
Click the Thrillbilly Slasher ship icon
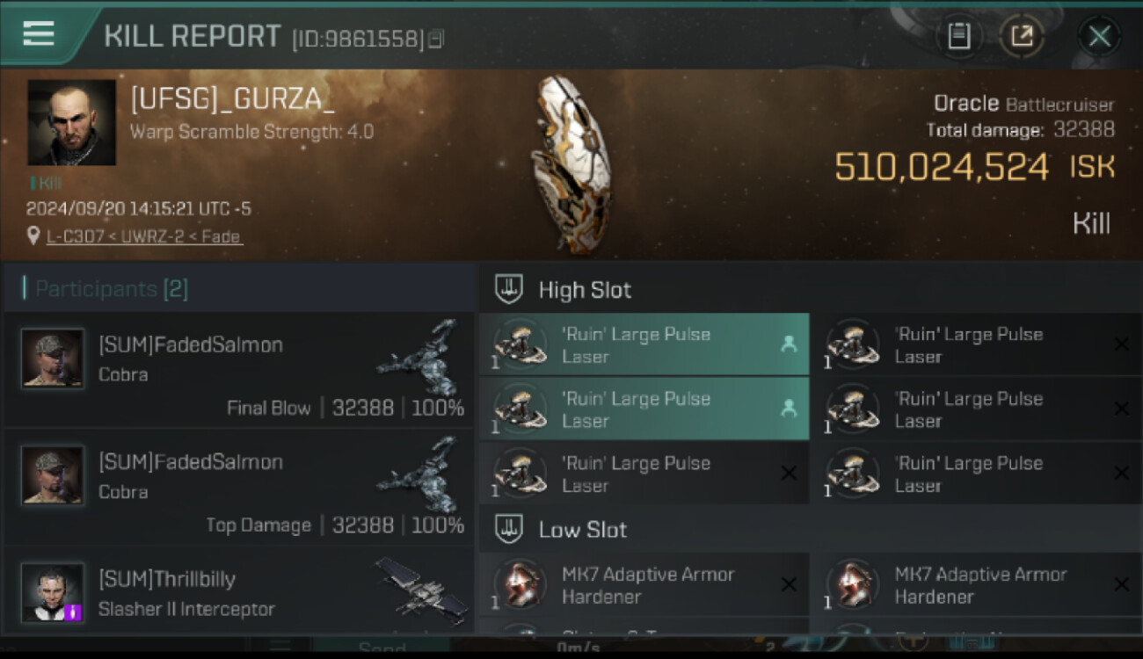click(x=420, y=588)
